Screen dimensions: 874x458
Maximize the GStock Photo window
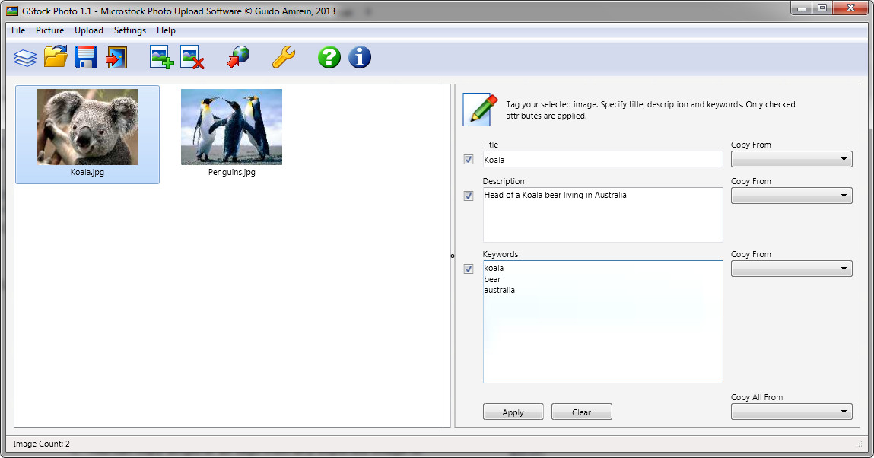822,8
